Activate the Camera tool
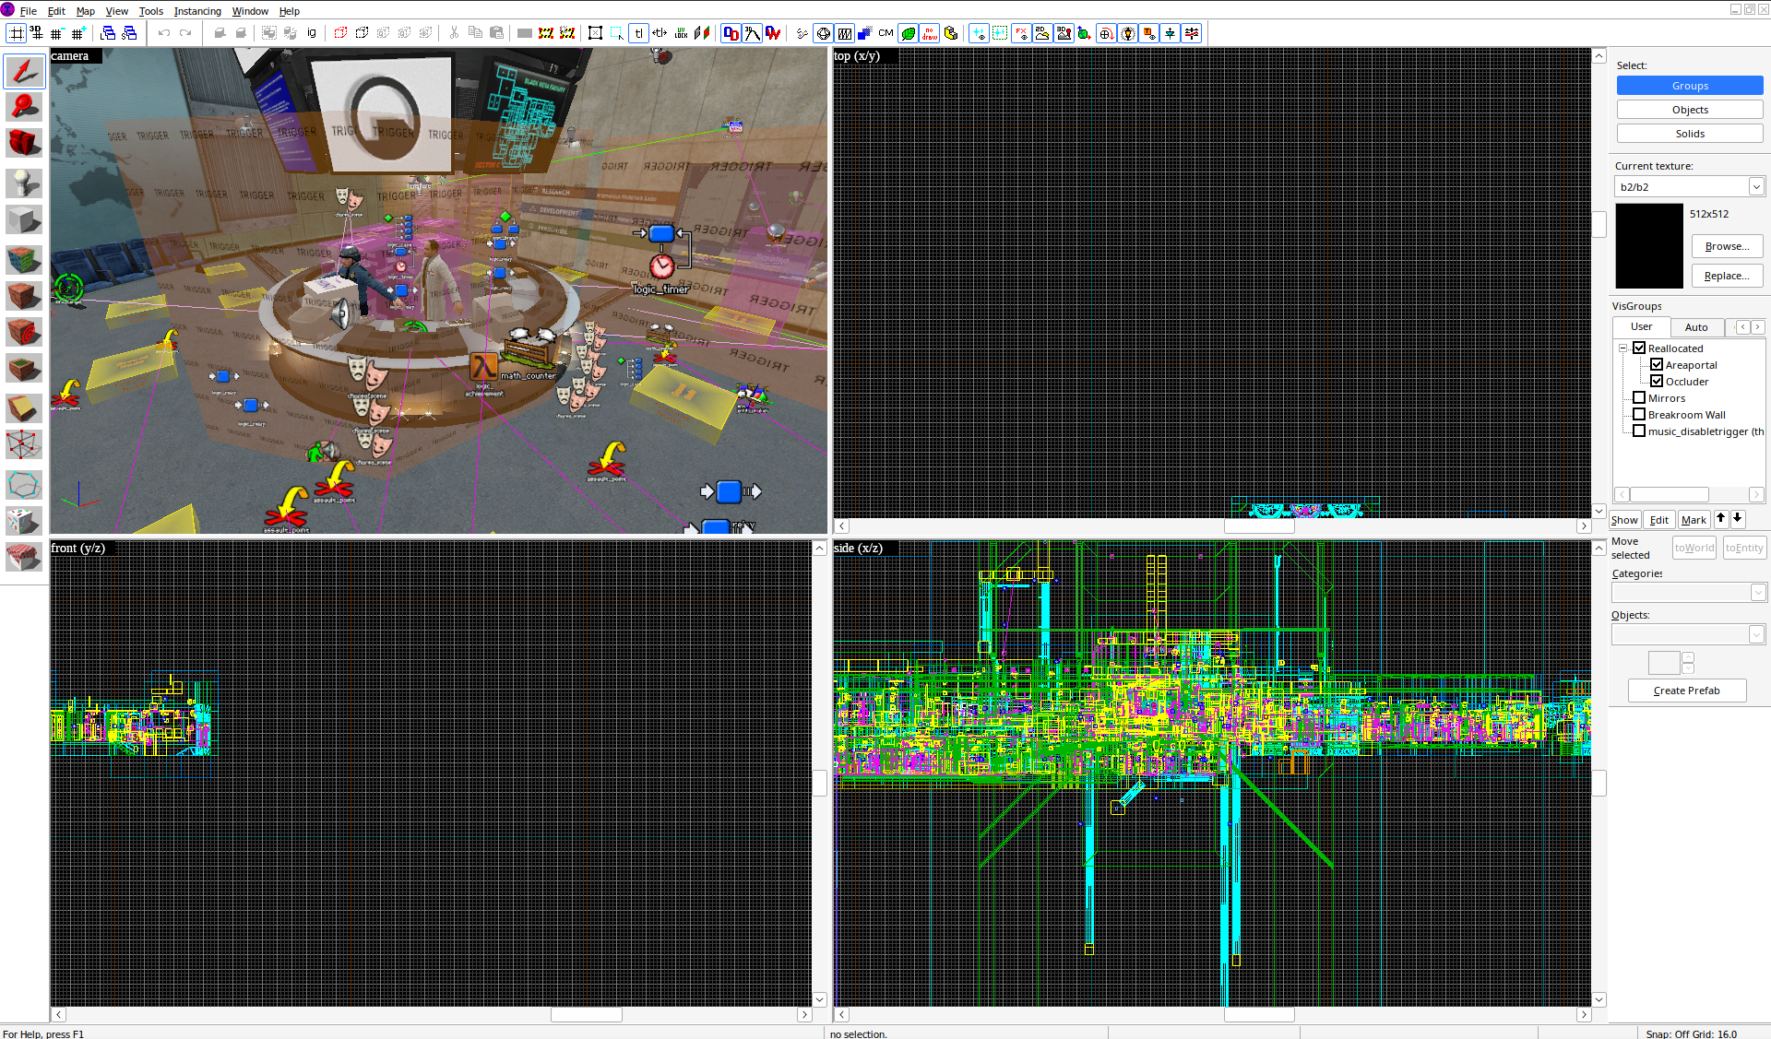1771x1039 pixels. (24, 144)
